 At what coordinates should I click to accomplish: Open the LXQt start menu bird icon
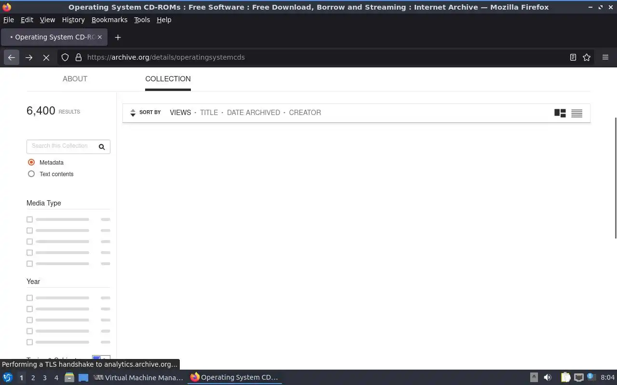pyautogui.click(x=8, y=377)
